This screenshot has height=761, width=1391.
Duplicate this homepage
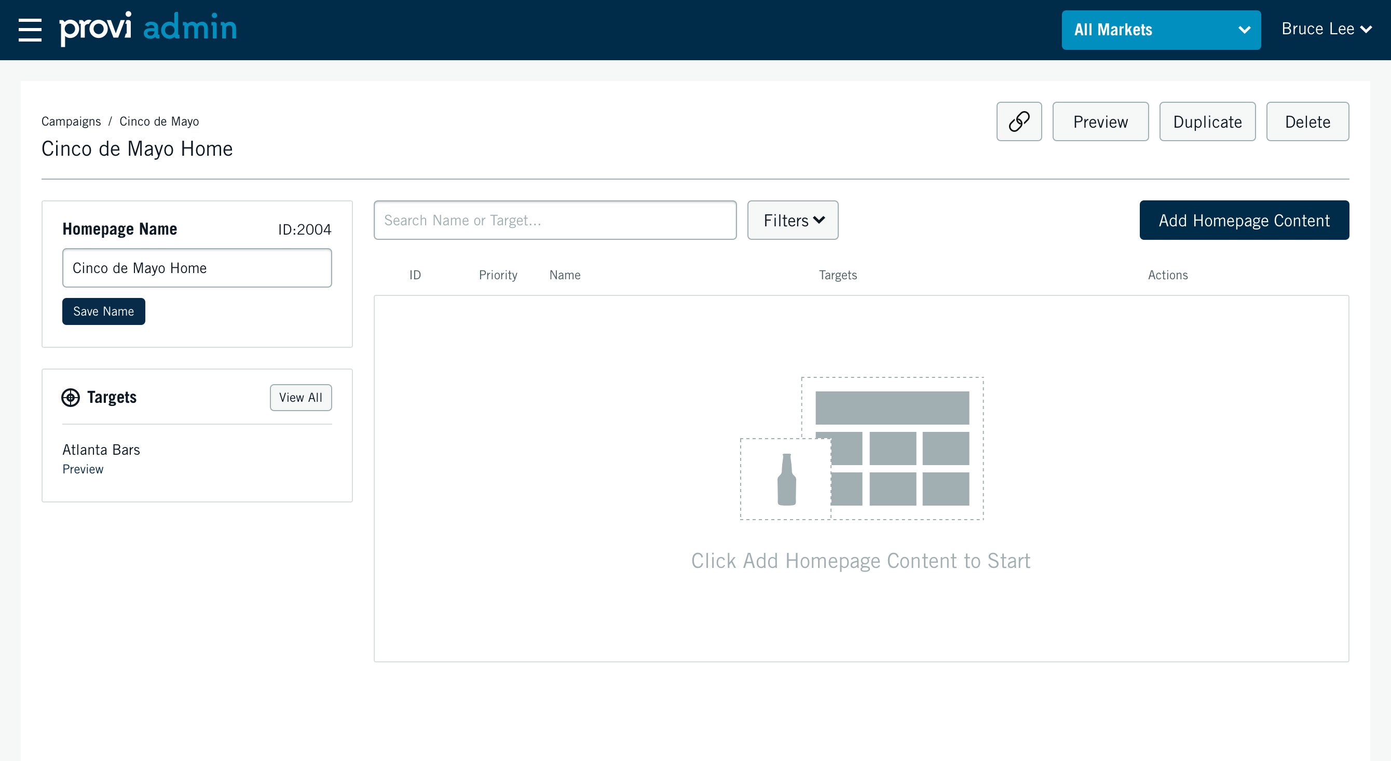coord(1207,121)
